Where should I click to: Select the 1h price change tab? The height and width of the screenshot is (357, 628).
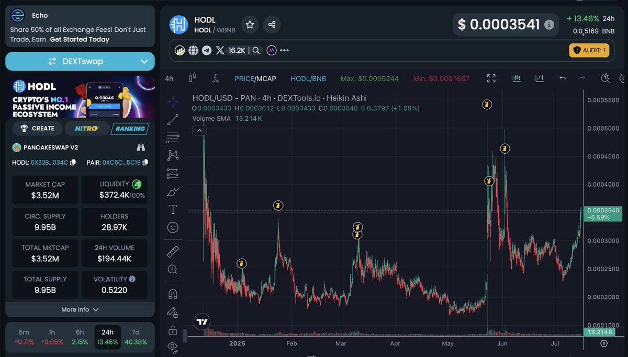coord(52,337)
